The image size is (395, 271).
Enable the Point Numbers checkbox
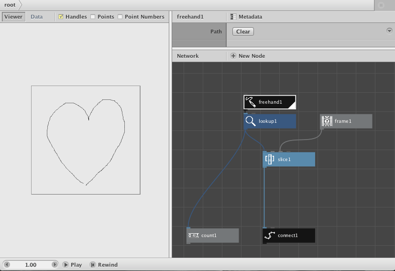(120, 17)
